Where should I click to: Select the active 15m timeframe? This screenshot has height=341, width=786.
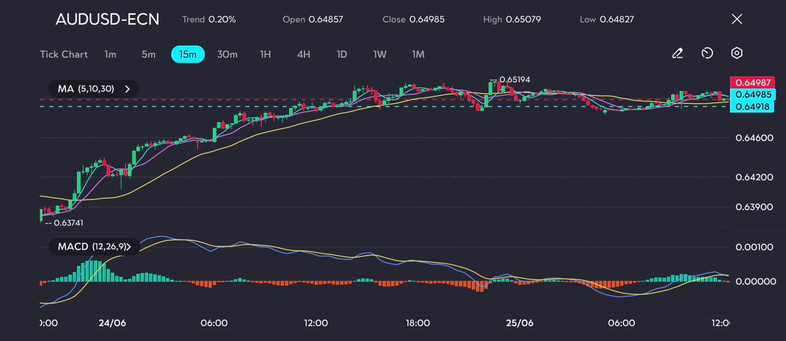coord(187,55)
